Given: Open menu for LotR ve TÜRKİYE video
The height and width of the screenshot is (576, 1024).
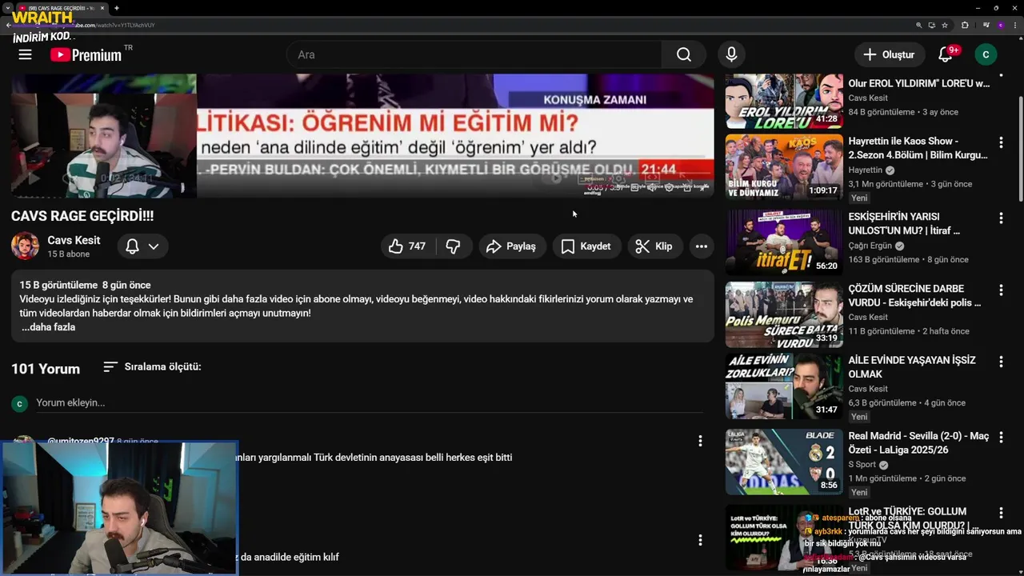Looking at the screenshot, I should [1001, 512].
